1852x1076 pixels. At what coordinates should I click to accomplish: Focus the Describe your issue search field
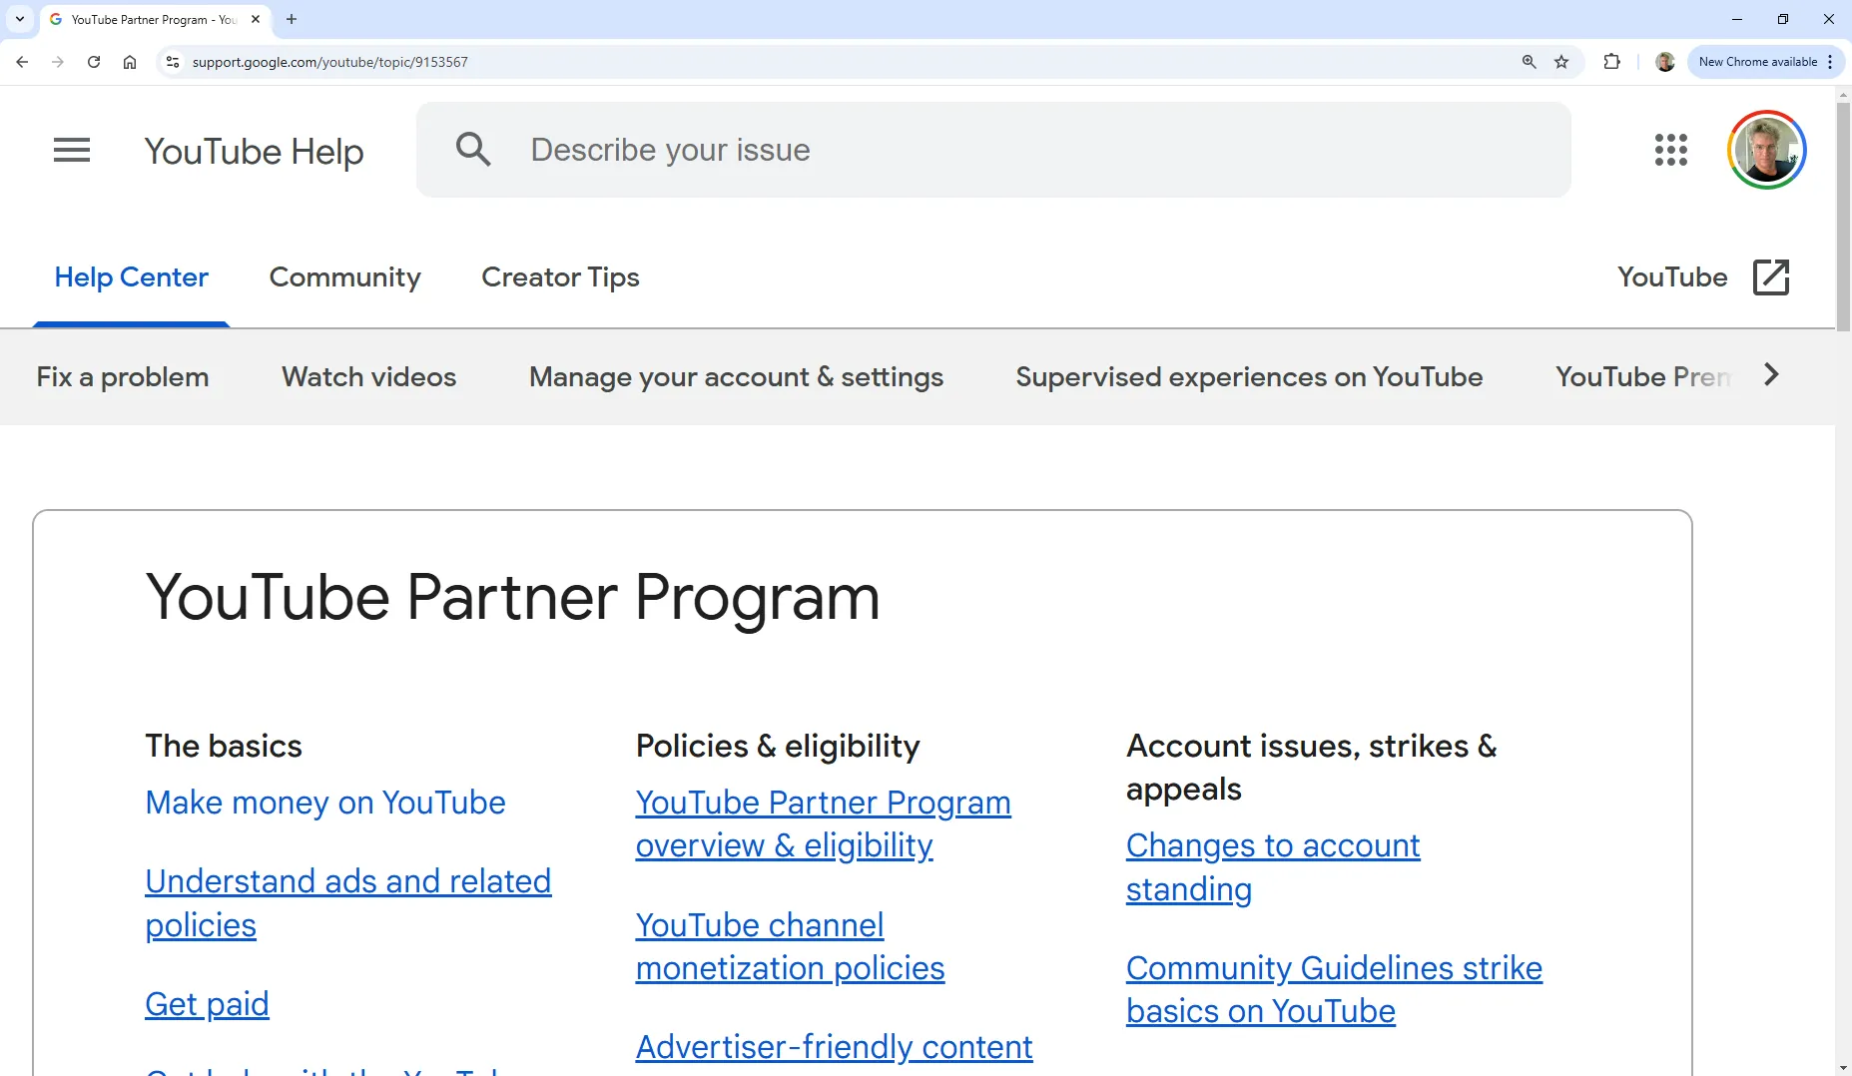point(993,150)
